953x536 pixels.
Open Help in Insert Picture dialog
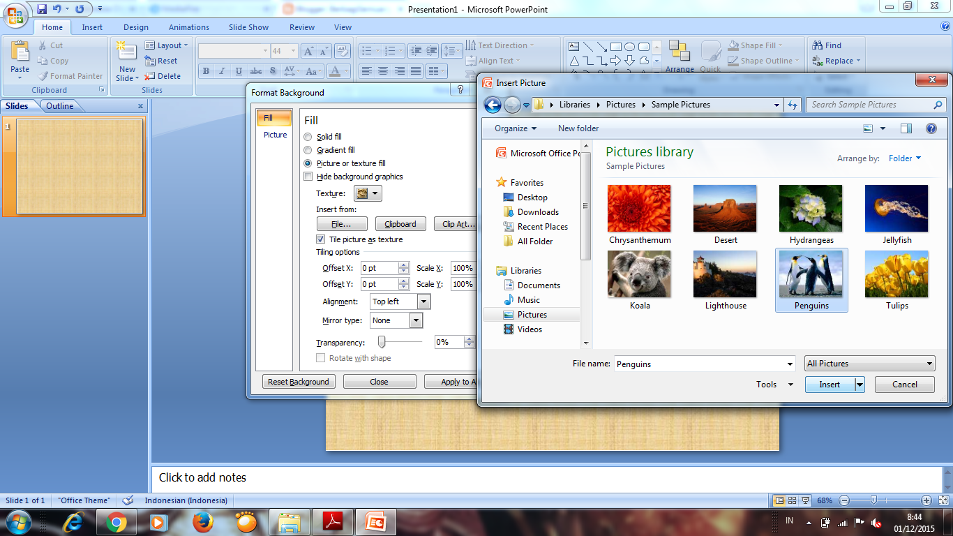coord(931,128)
